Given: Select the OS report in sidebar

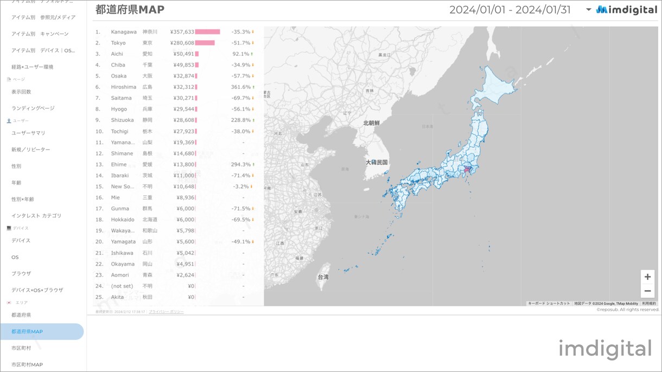Looking at the screenshot, I should (15, 257).
